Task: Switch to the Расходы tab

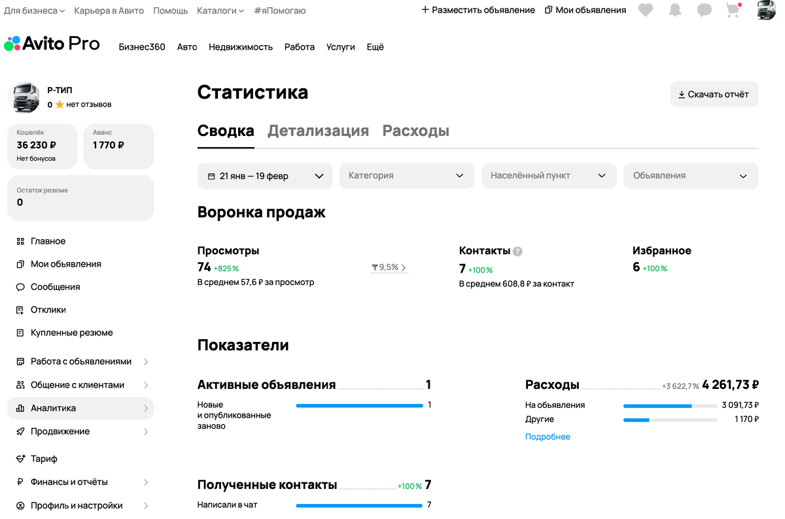Action: coord(416,131)
